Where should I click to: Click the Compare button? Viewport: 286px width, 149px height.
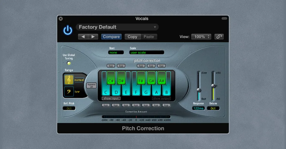click(x=111, y=37)
